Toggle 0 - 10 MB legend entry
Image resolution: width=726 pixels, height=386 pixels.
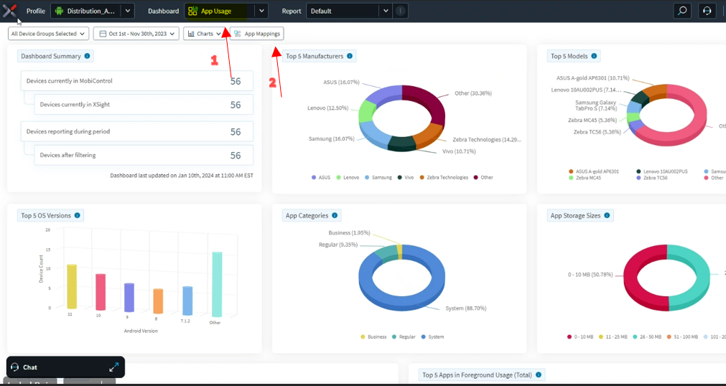tap(581, 336)
